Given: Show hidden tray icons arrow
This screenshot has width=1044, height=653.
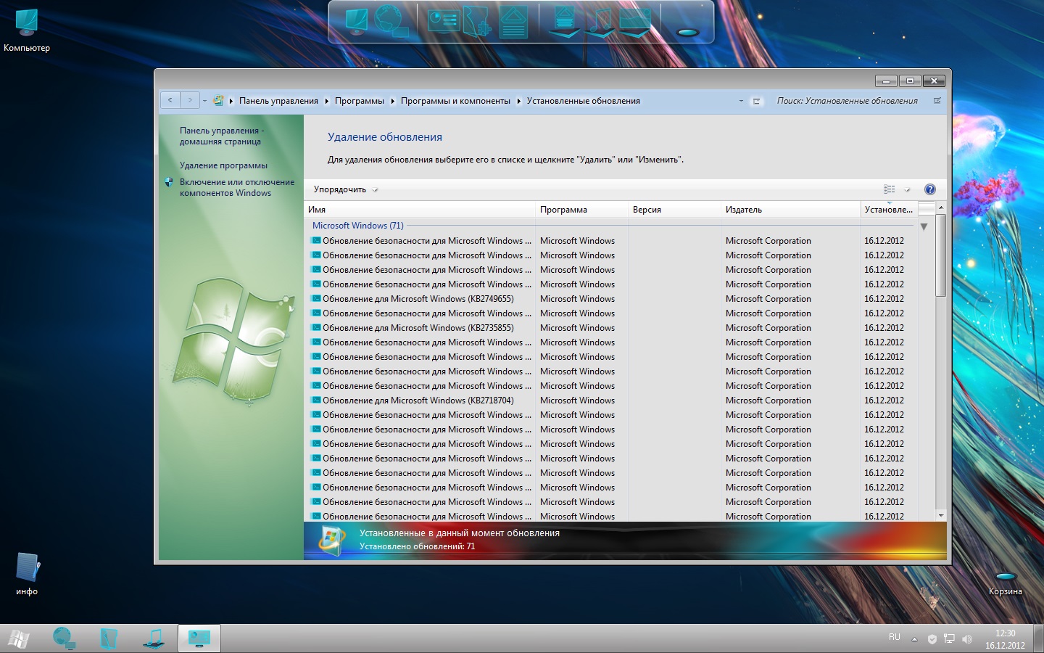Looking at the screenshot, I should (x=914, y=639).
